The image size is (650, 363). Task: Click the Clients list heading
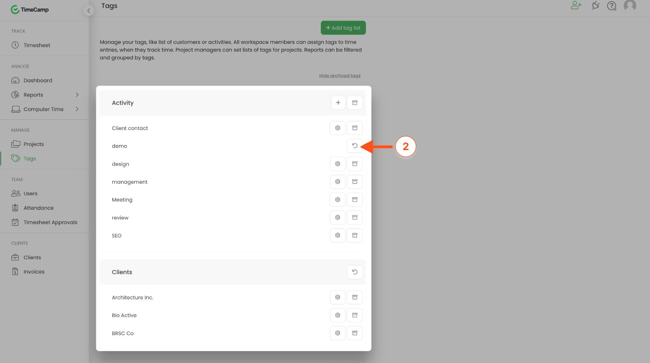click(x=122, y=272)
